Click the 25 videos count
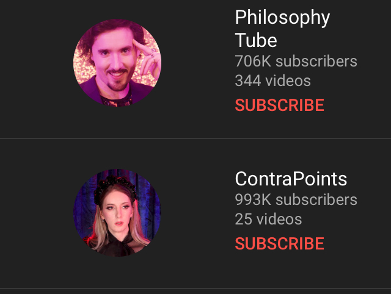 click(x=268, y=219)
